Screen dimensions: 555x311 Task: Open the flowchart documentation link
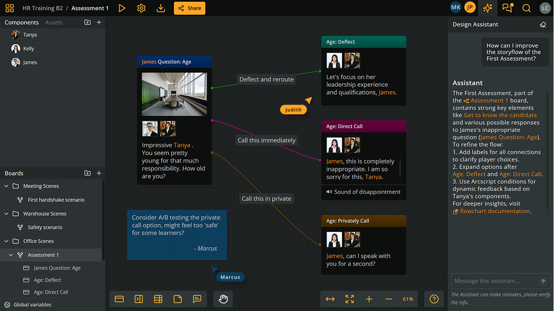coord(494,211)
